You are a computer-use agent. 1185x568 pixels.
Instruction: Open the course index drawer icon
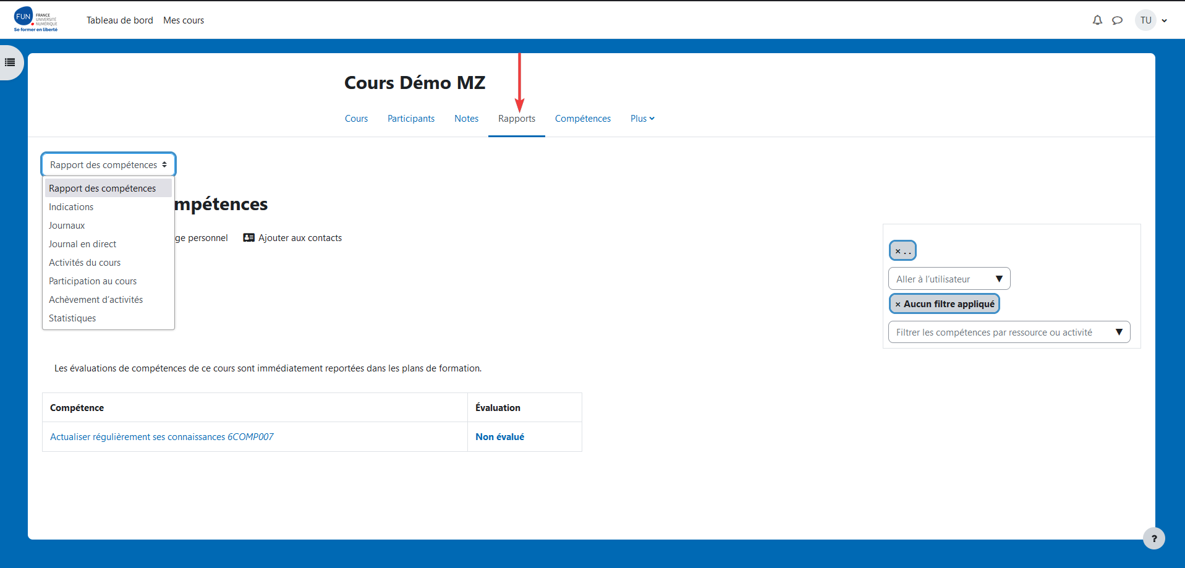(x=10, y=62)
